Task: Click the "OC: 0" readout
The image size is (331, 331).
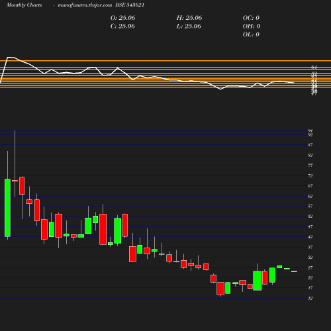Action: pos(251,18)
